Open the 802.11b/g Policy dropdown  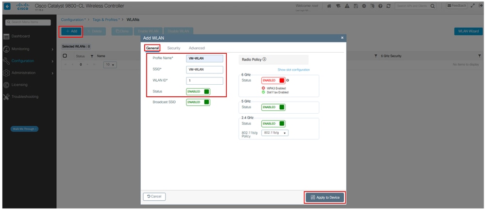click(x=275, y=133)
